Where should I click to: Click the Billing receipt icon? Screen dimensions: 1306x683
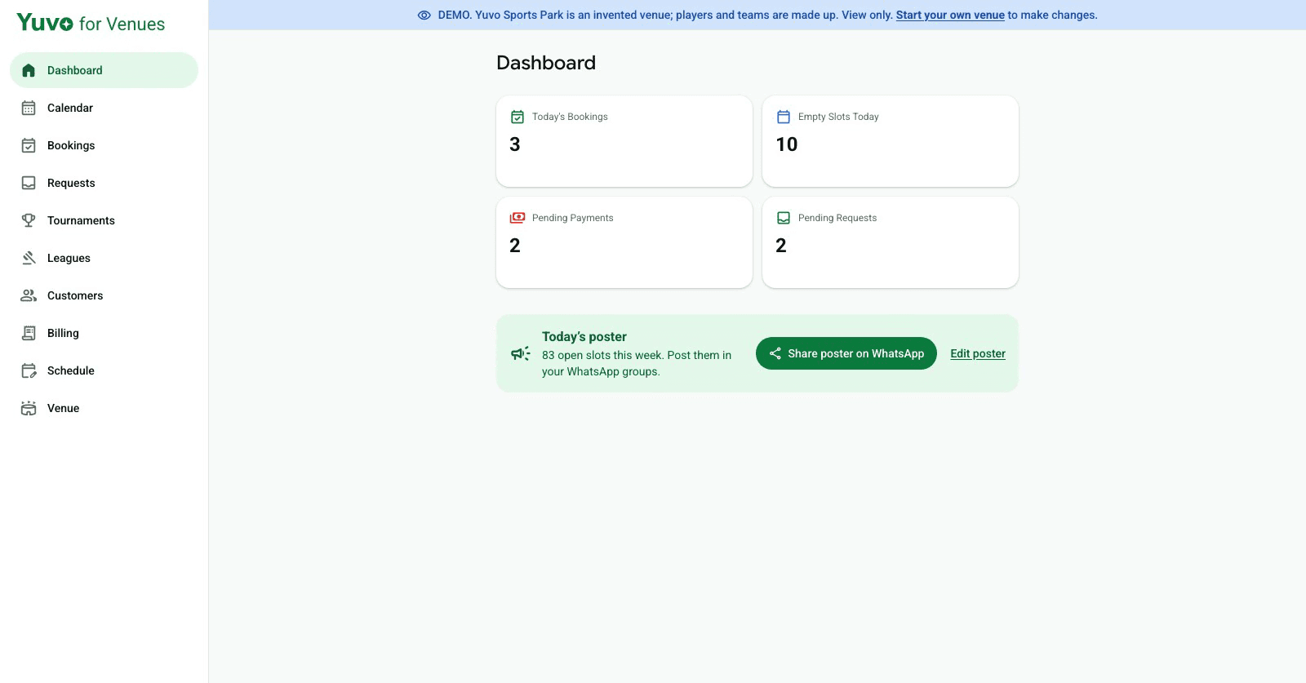[29, 333]
